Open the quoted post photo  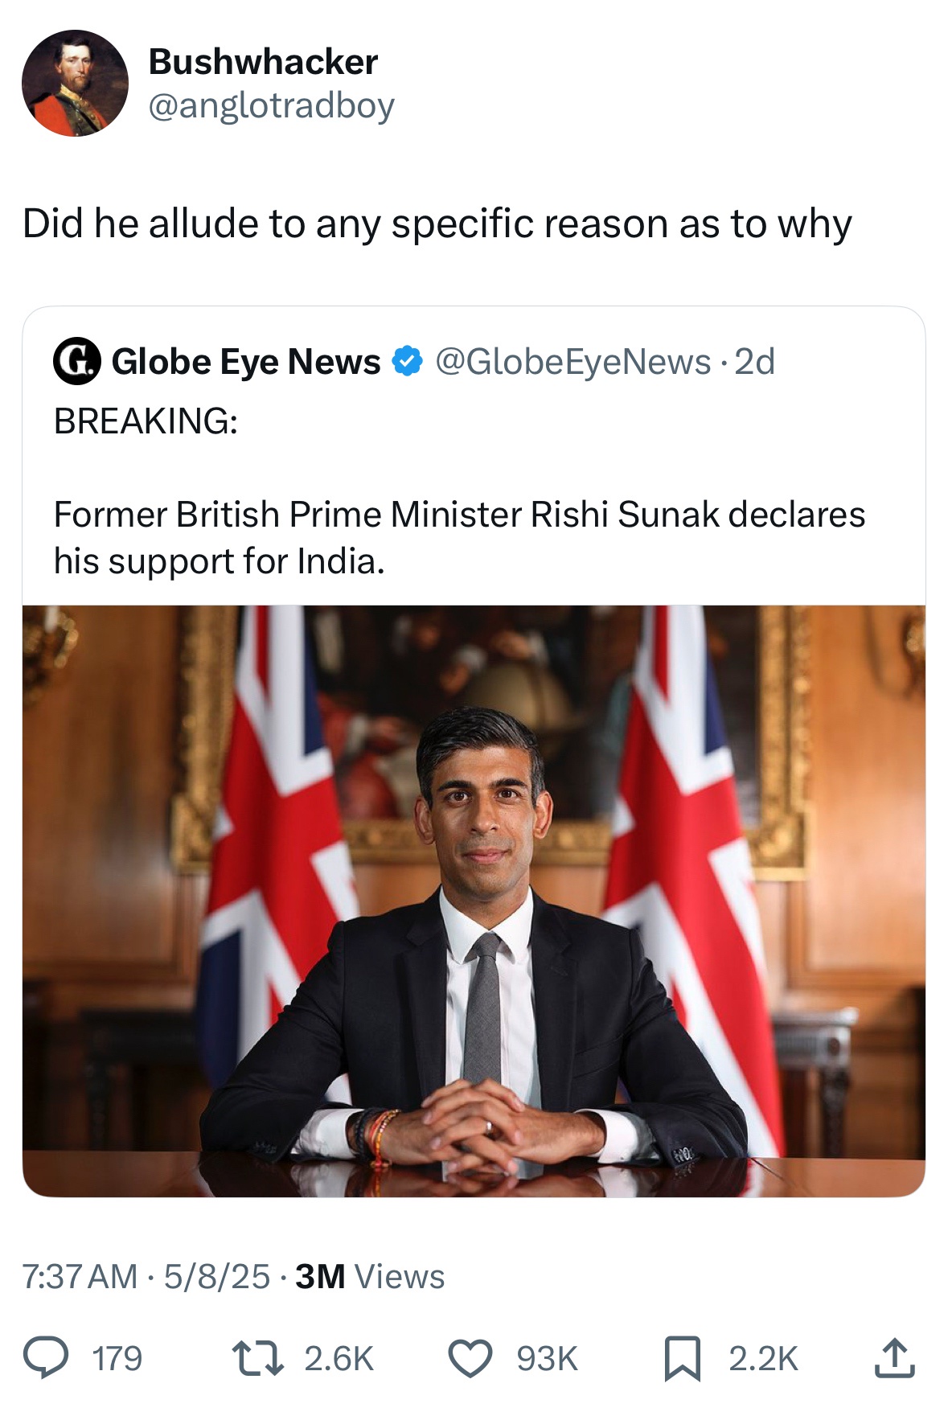tap(474, 901)
